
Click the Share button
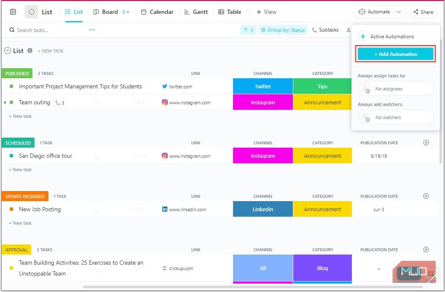(423, 12)
